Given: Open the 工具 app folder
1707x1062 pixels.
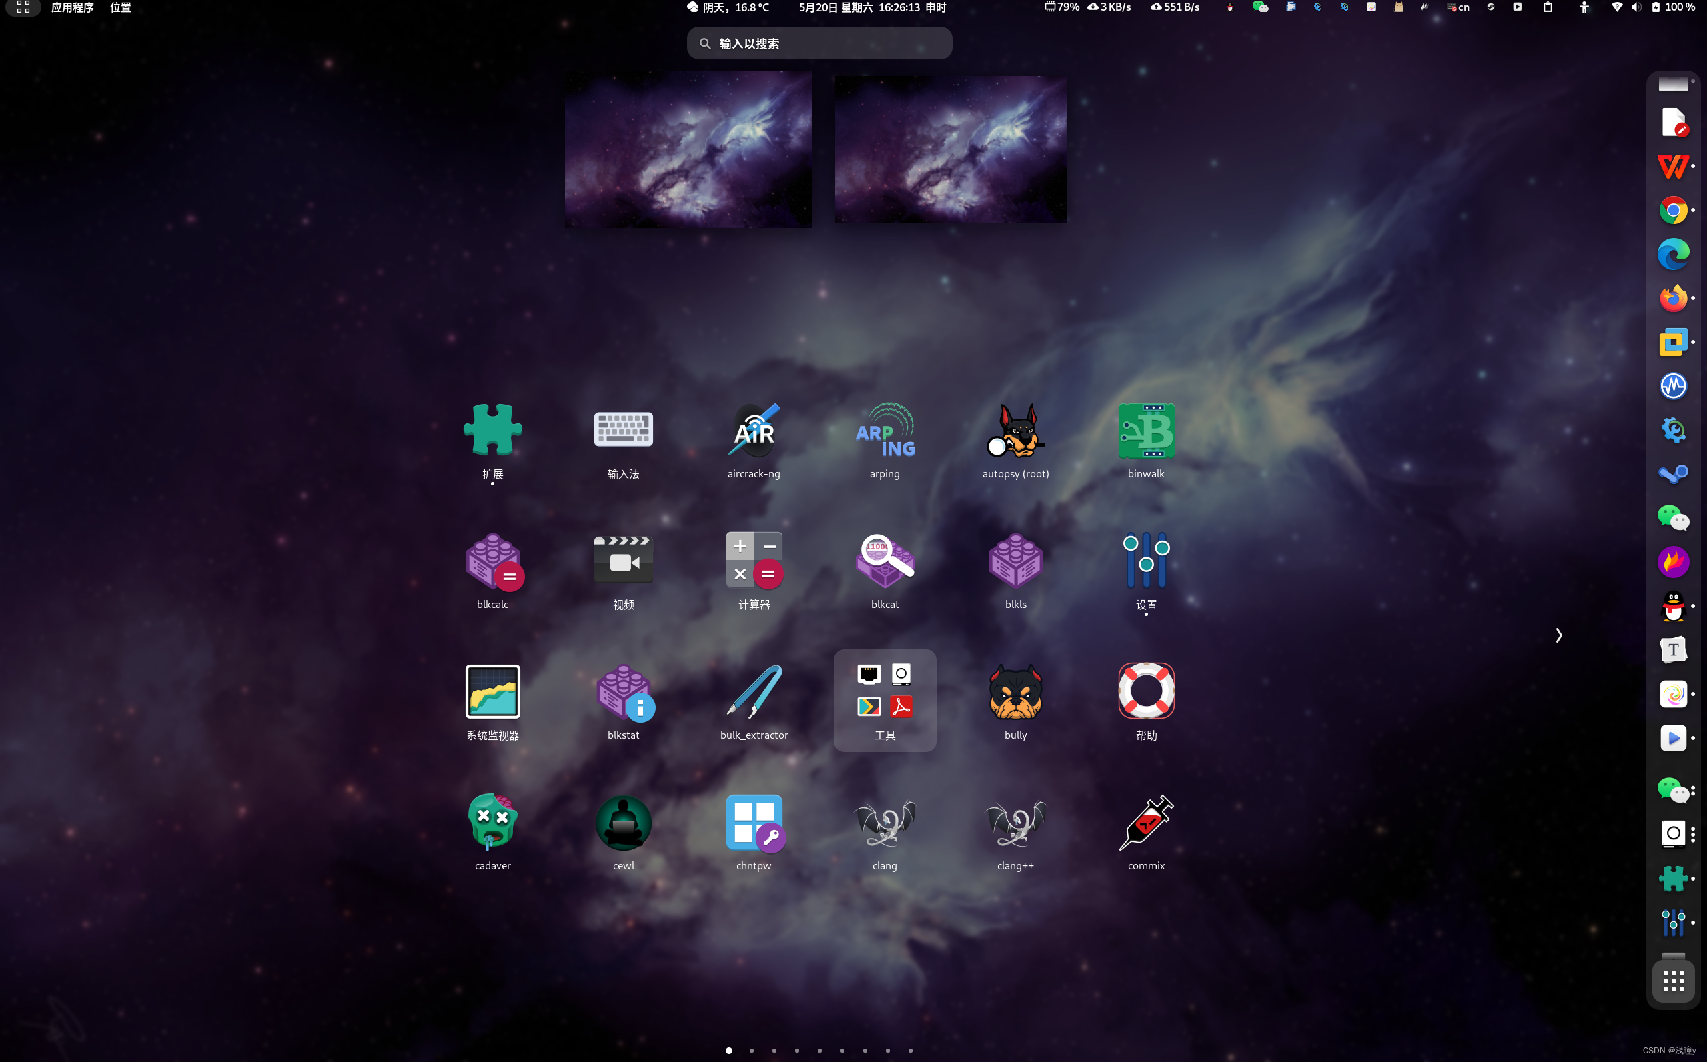Looking at the screenshot, I should pyautogui.click(x=884, y=701).
